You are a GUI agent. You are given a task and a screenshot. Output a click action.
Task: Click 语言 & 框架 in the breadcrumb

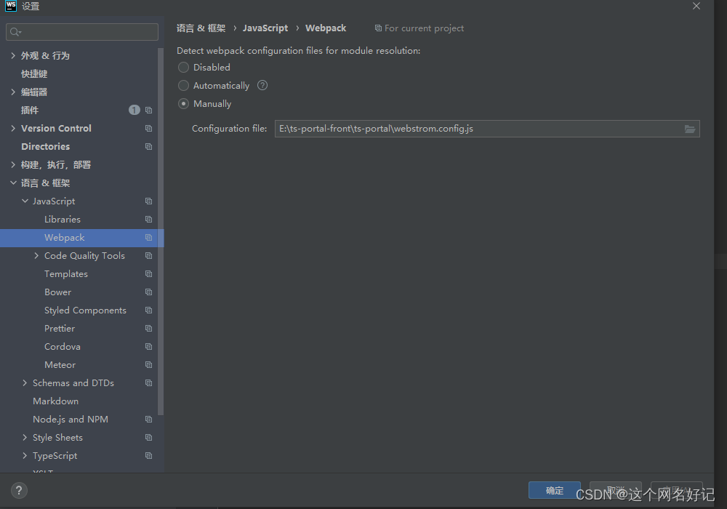point(201,28)
